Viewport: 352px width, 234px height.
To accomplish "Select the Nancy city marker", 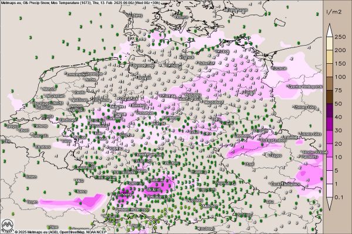I will click(x=78, y=191).
